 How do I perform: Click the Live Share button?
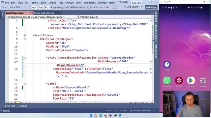point(131,7)
